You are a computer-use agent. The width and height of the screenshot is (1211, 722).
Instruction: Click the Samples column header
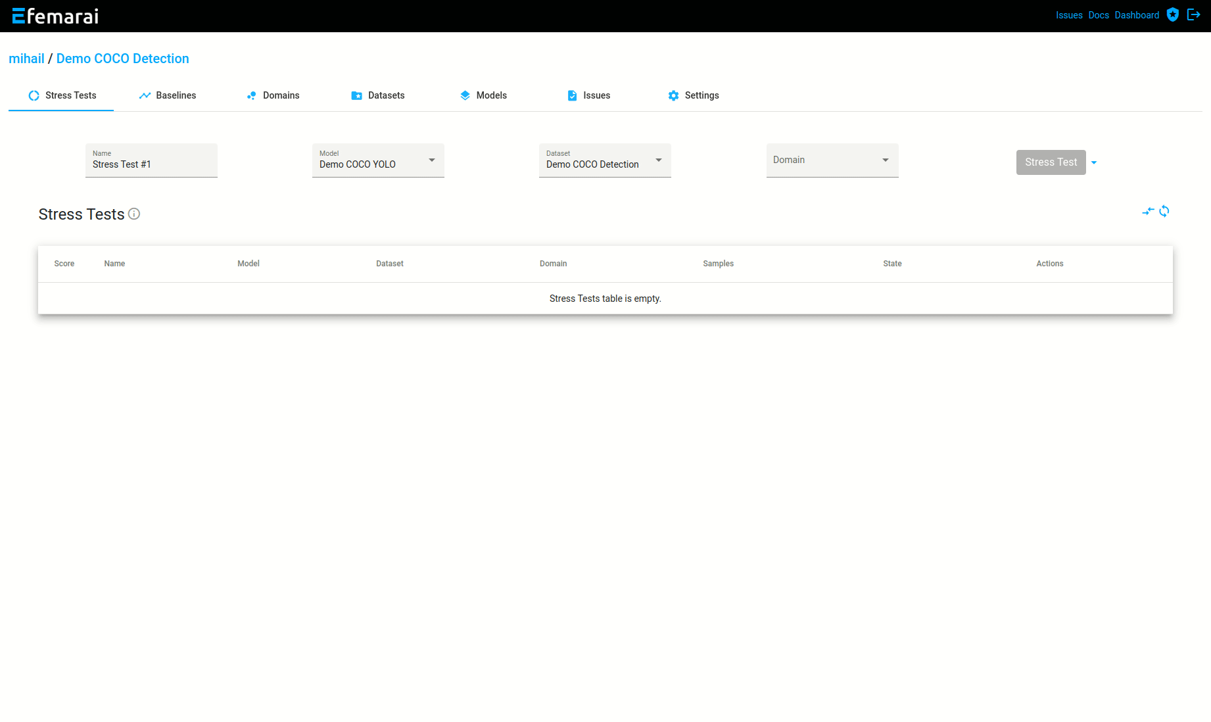[718, 264]
